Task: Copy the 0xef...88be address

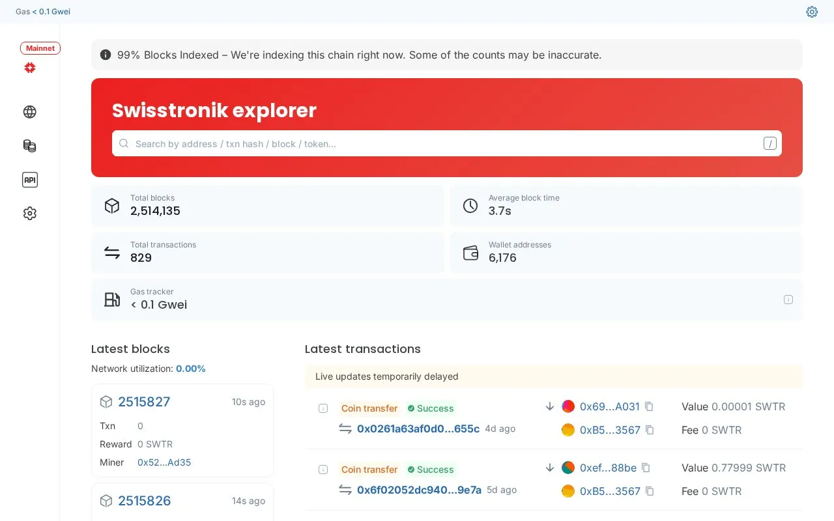Action: pos(646,468)
